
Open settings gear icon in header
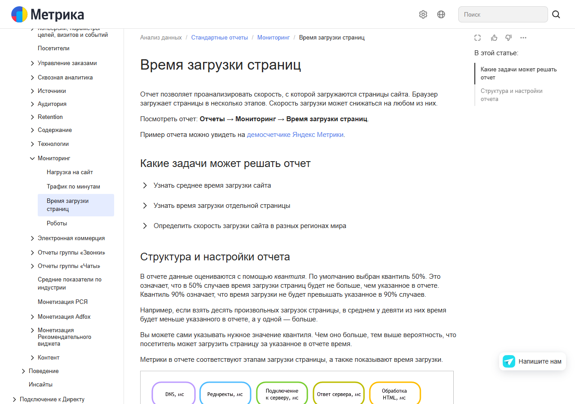coord(423,14)
